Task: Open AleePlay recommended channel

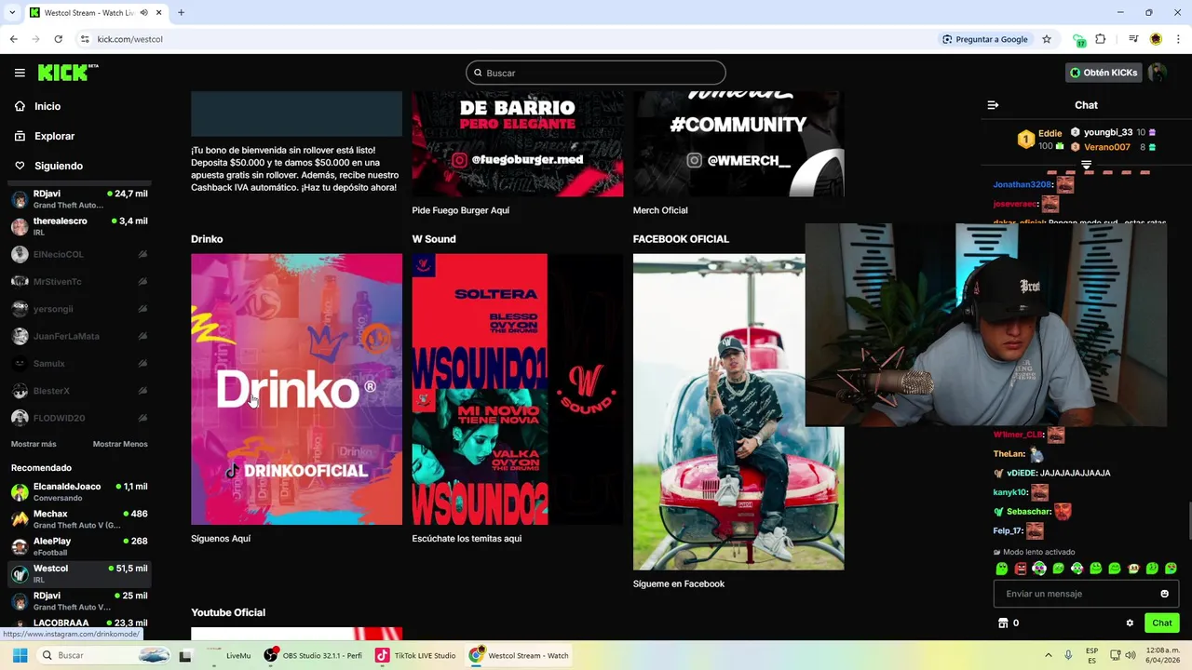Action: [x=78, y=546]
